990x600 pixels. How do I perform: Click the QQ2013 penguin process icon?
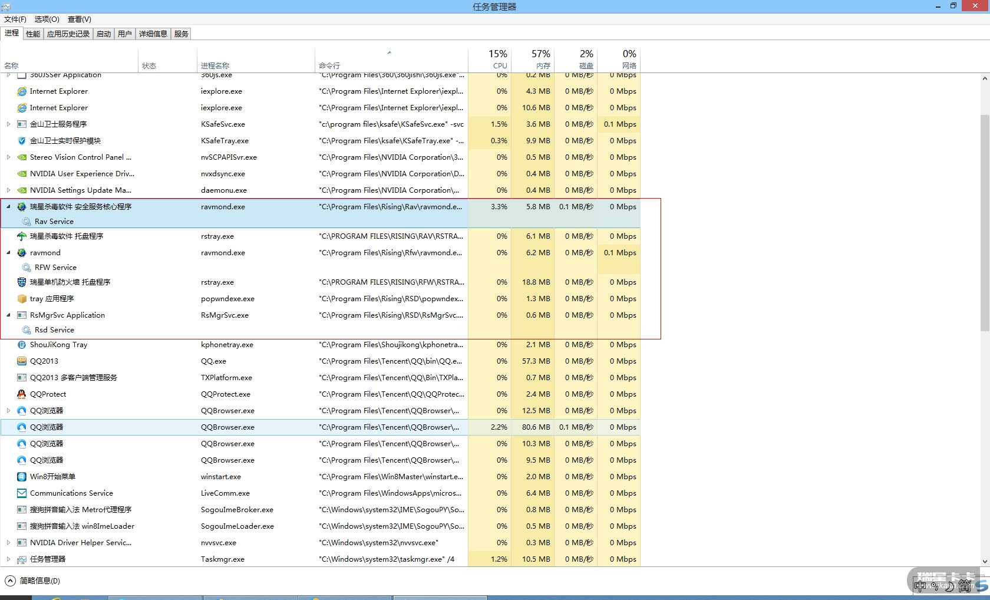pyautogui.click(x=22, y=361)
